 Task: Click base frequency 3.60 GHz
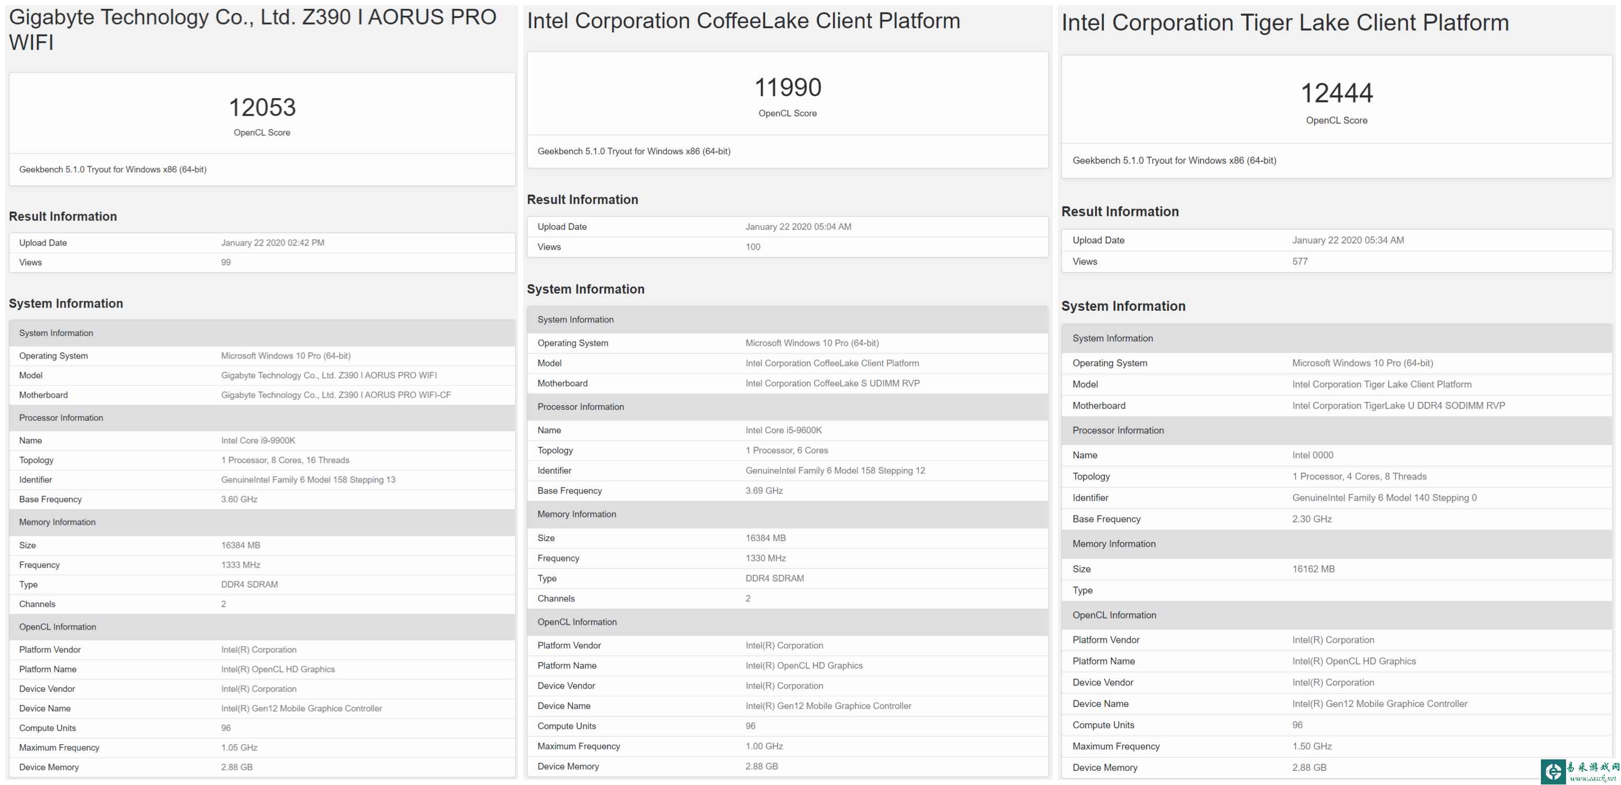(x=239, y=499)
